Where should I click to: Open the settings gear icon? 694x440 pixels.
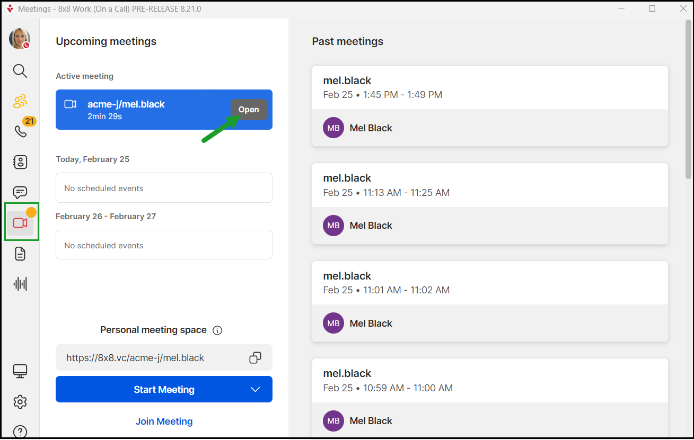coord(20,402)
